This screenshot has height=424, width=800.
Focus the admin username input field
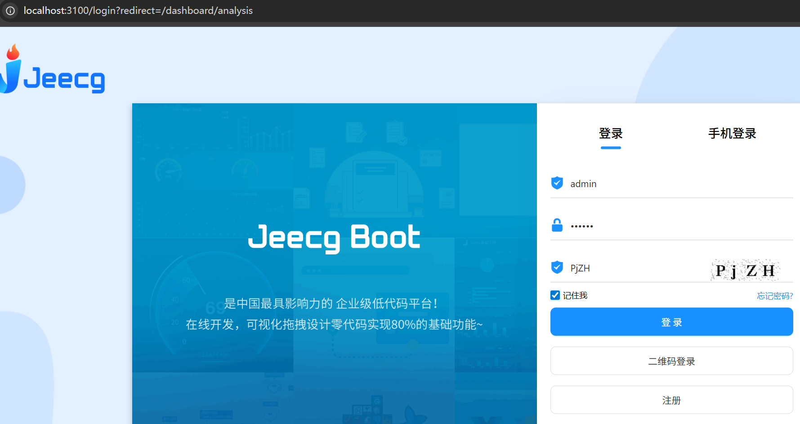tap(681, 184)
